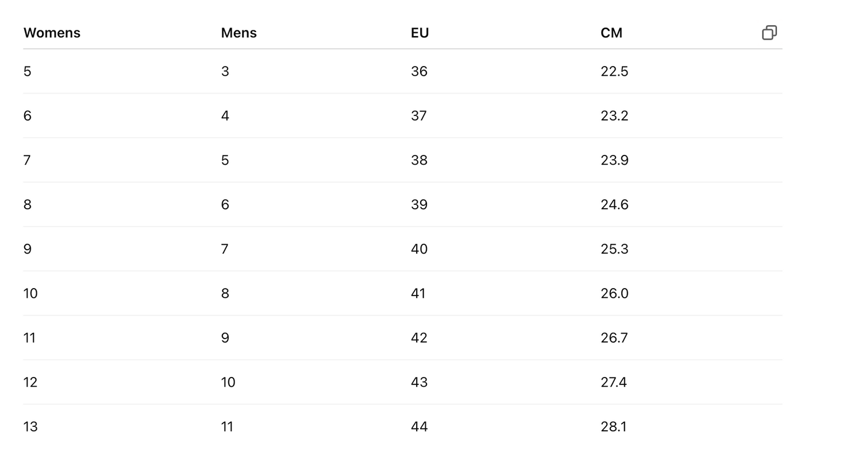Click EU size 36 cell
The width and height of the screenshot is (862, 455).
click(x=419, y=72)
